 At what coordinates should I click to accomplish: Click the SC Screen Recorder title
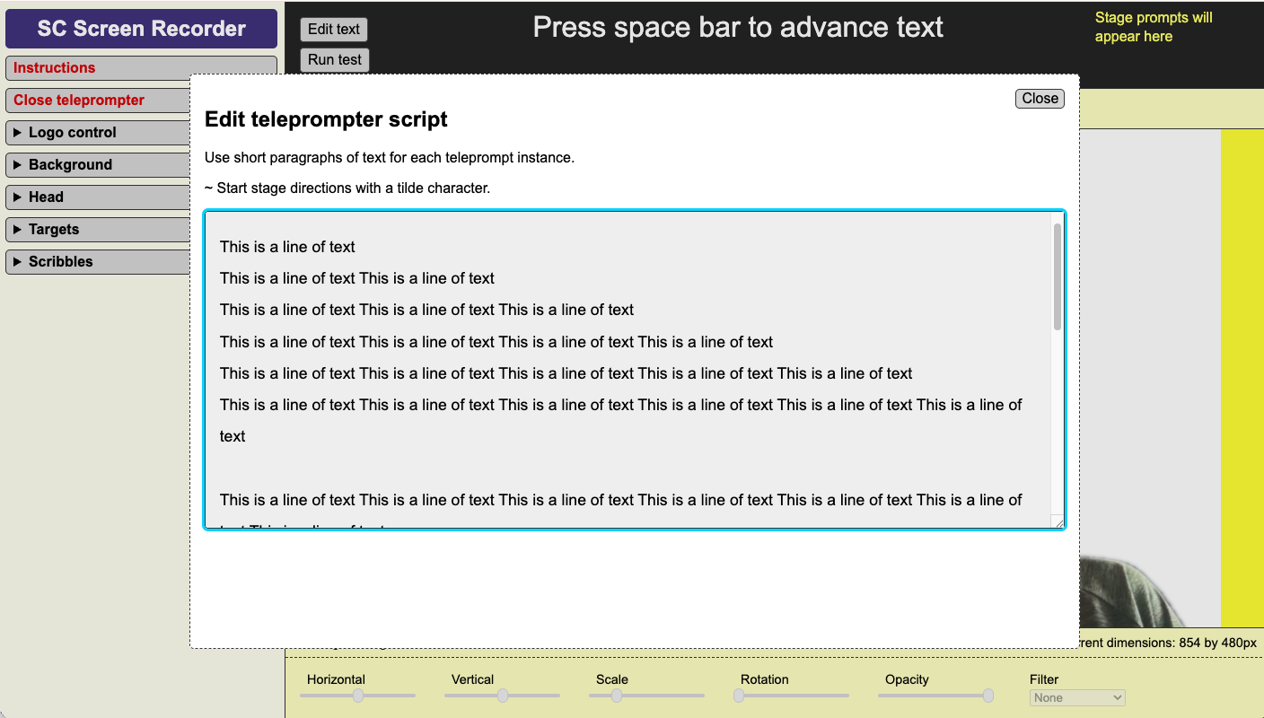(x=141, y=28)
